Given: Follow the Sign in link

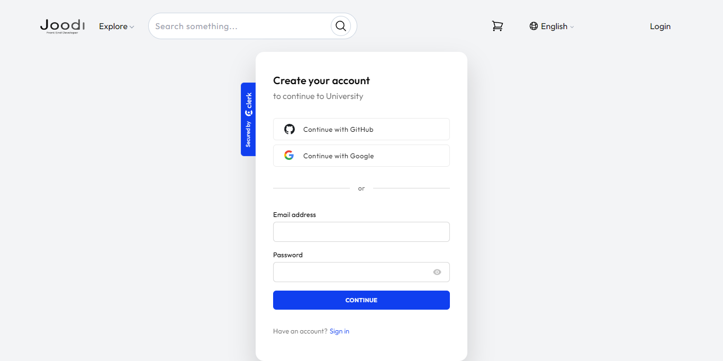Looking at the screenshot, I should click(x=339, y=331).
